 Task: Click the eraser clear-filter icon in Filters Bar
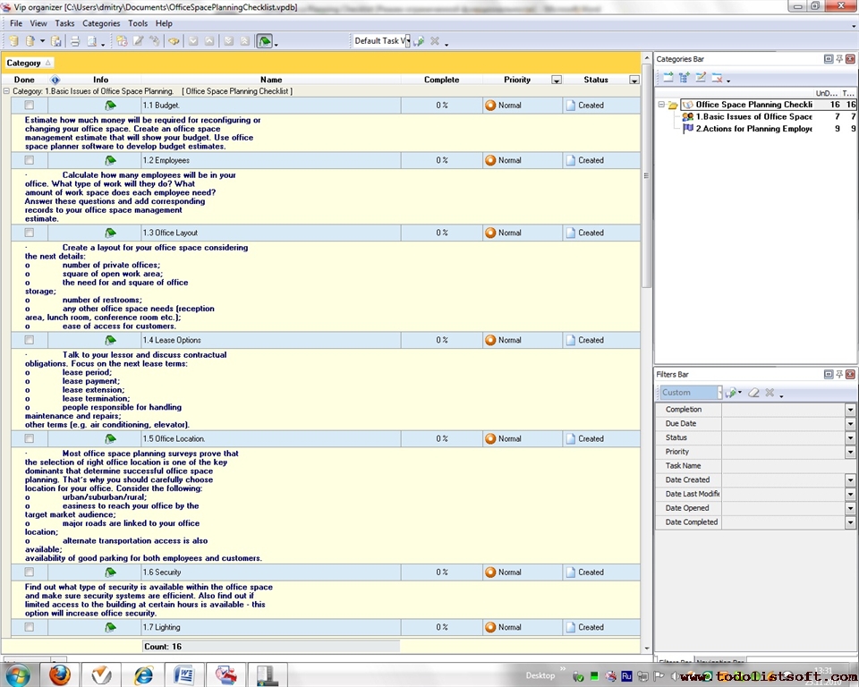pyautogui.click(x=753, y=393)
